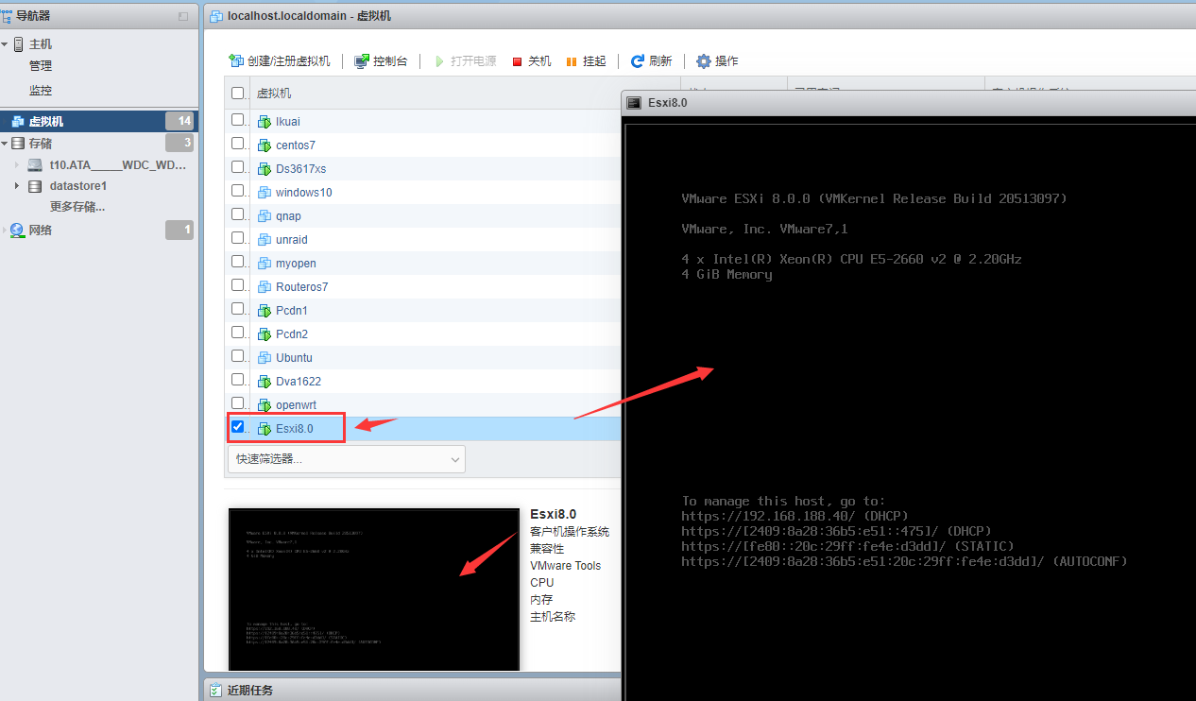Viewport: 1196px width, 701px height.
Task: Click the Suspend (挂起) button
Action: 586,60
